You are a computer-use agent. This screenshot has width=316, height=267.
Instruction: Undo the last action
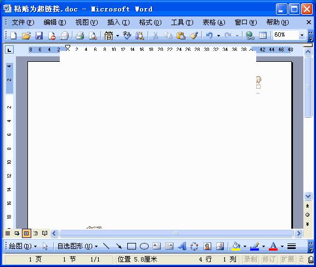tap(210, 36)
